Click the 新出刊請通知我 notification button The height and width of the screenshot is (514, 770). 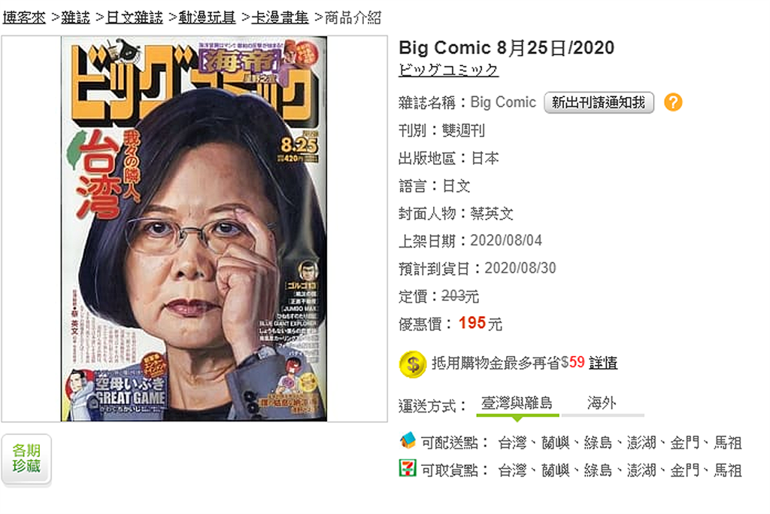coord(599,102)
